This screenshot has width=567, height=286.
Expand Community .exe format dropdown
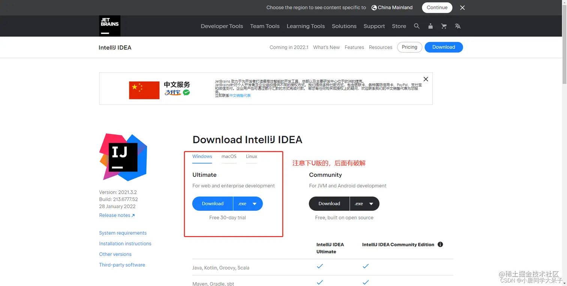[364, 204]
